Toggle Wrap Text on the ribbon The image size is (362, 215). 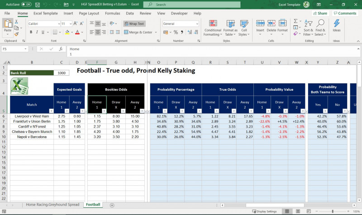(134, 23)
